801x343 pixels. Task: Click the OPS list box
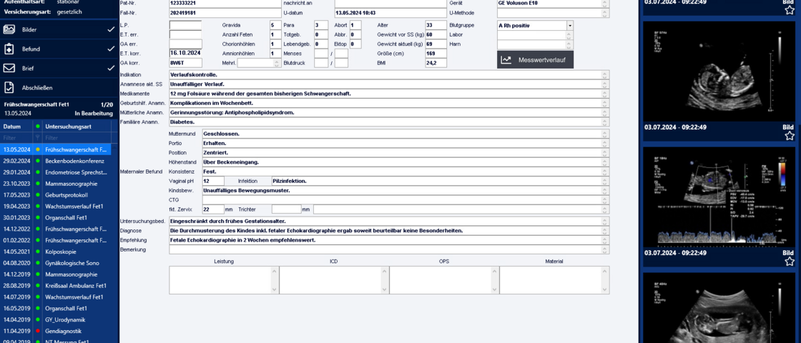coord(444,279)
